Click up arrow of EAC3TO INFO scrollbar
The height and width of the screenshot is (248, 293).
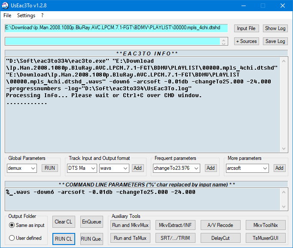(x=284, y=61)
